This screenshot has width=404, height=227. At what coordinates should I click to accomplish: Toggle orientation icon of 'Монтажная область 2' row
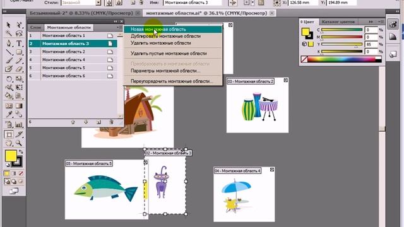pyautogui.click(x=110, y=52)
